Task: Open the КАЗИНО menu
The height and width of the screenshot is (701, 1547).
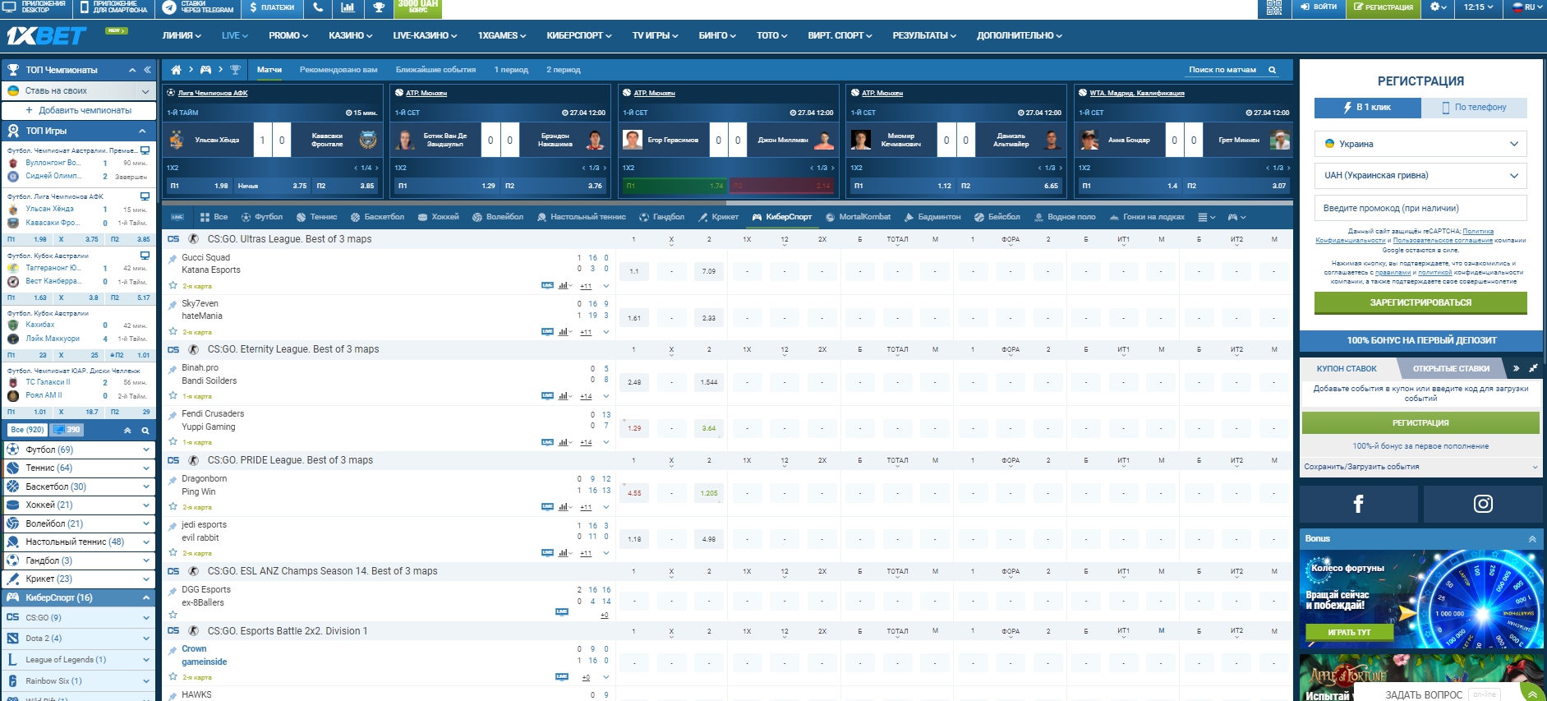Action: coord(350,35)
